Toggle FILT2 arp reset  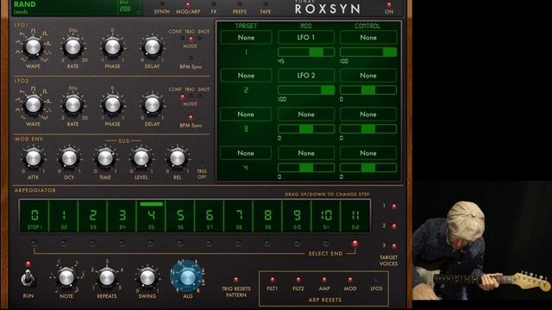298,280
